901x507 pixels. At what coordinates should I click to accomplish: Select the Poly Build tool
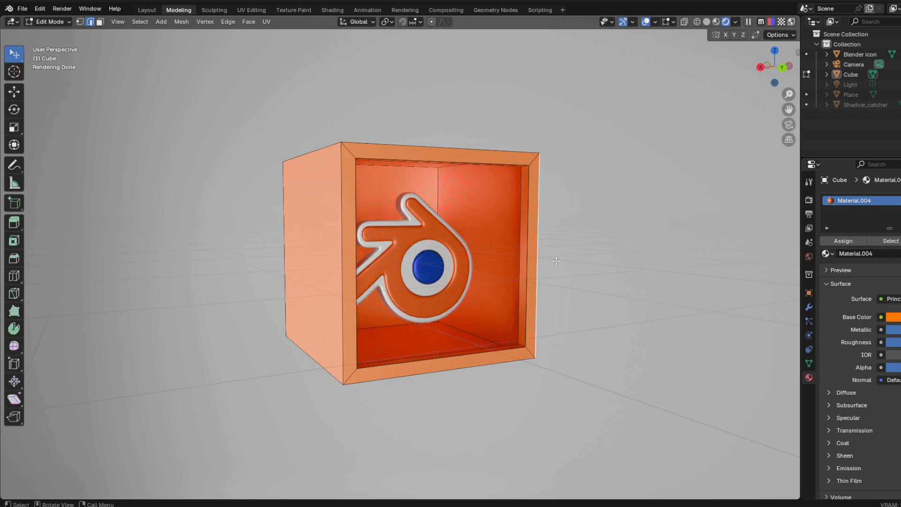pyautogui.click(x=14, y=311)
